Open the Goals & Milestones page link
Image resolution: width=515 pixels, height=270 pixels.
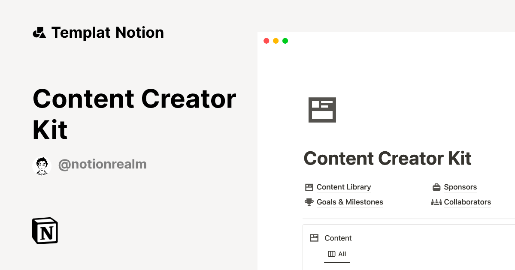pos(349,202)
